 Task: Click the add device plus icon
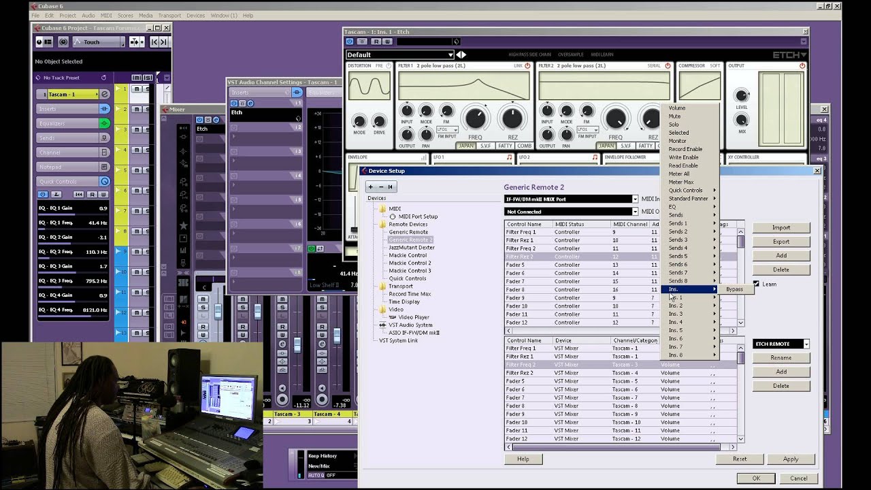point(371,186)
